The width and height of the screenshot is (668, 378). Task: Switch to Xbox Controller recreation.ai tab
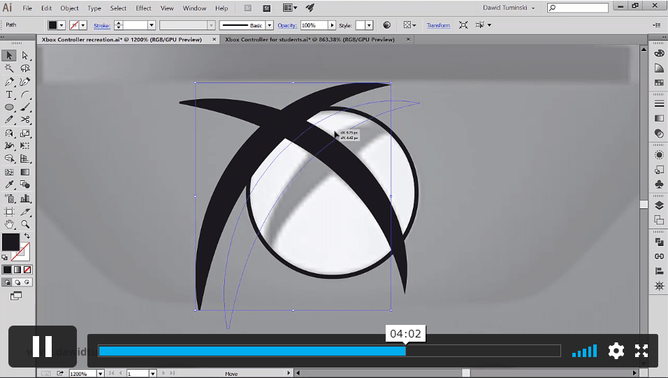pyautogui.click(x=122, y=40)
